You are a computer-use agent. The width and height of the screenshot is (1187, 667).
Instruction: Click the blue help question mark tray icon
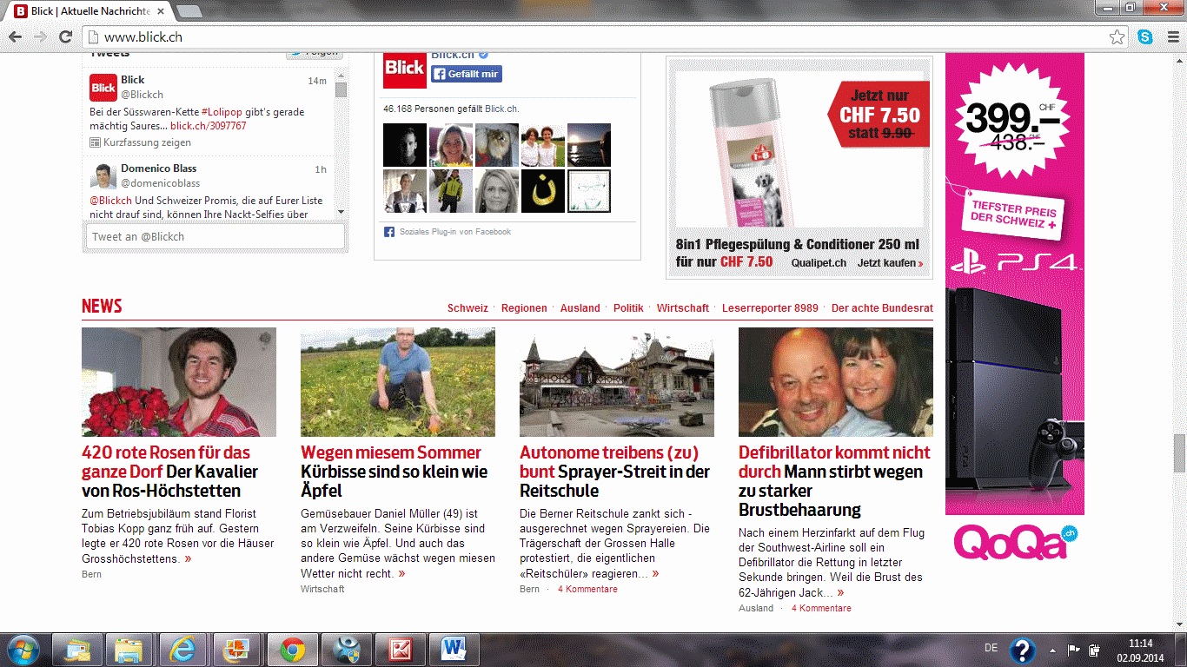[x=1022, y=650]
